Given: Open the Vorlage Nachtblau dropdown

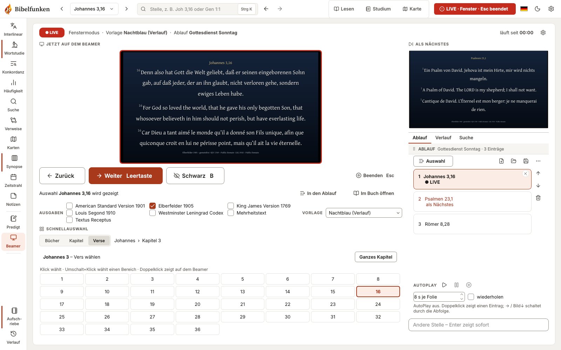Looking at the screenshot, I should 364,213.
